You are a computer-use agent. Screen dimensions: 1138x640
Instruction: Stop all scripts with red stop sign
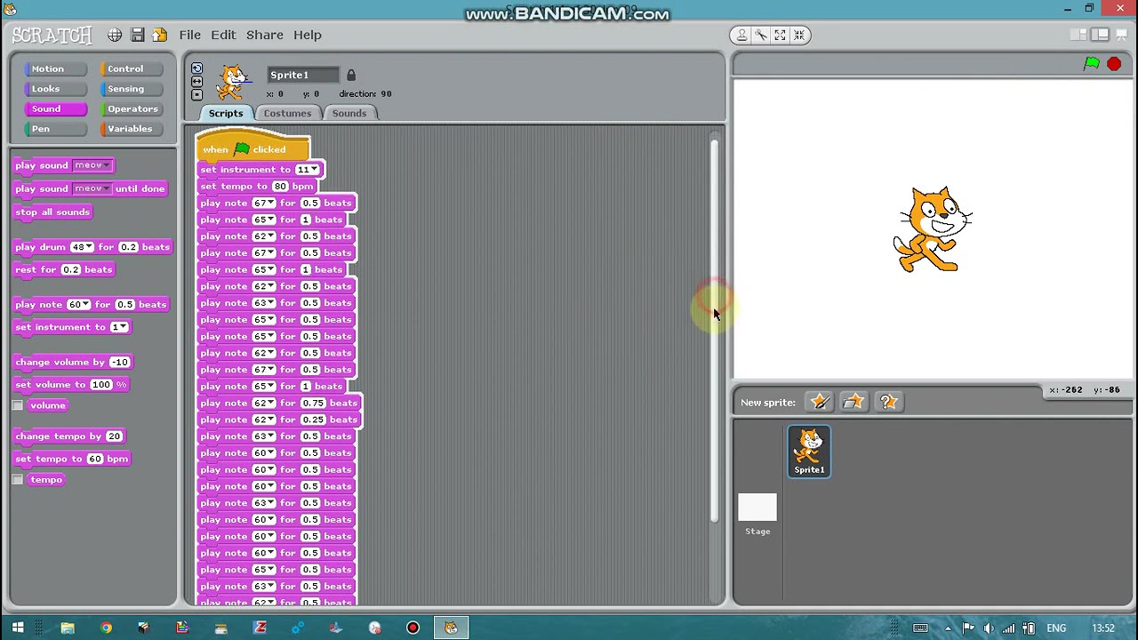pos(1114,64)
